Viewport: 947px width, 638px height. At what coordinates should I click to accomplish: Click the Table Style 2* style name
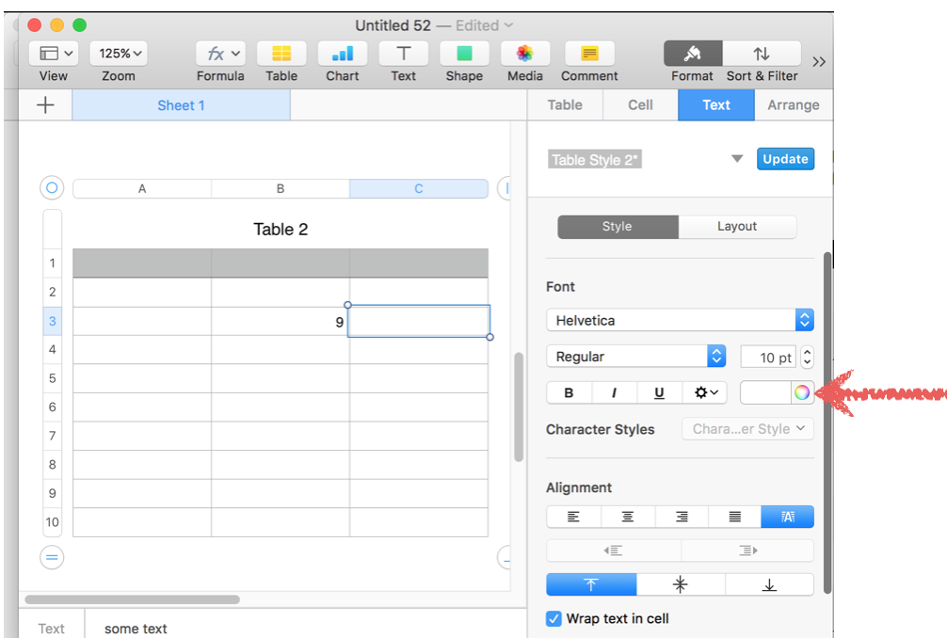click(595, 159)
